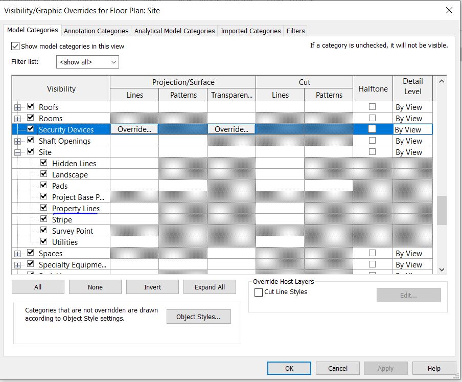Expand the Roofs category node
Image resolution: width=462 pixels, height=382 pixels.
[18, 107]
